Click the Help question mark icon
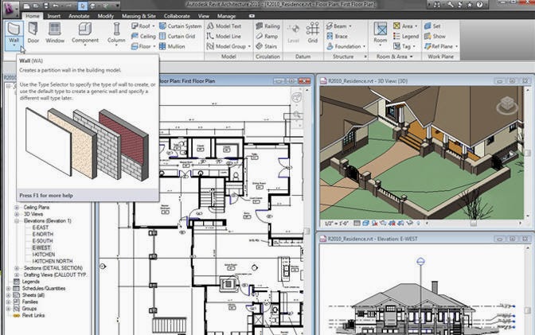The width and height of the screenshot is (535, 335). coord(480,5)
